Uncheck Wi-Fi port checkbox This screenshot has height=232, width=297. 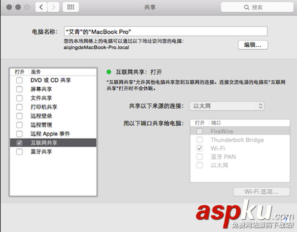pos(200,148)
